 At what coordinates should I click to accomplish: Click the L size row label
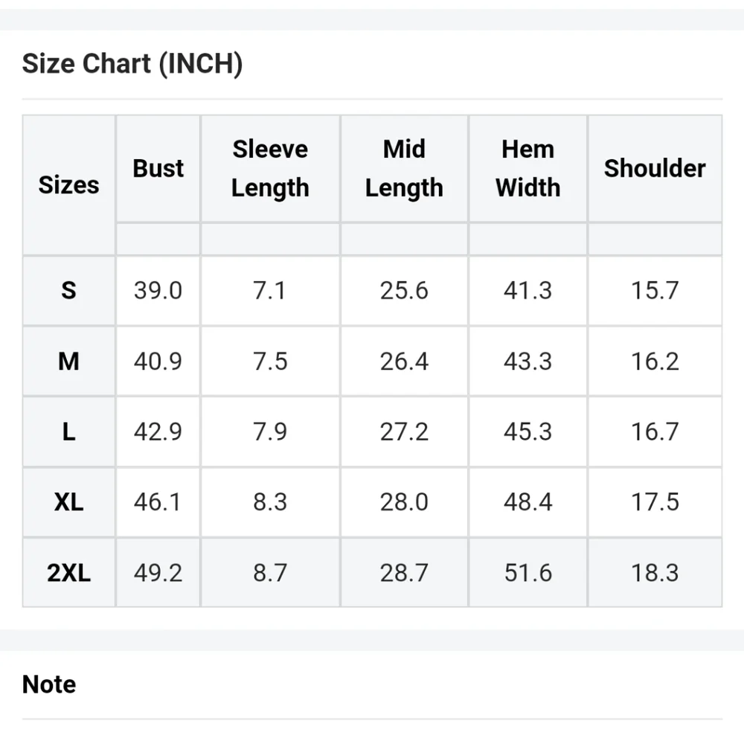(68, 432)
